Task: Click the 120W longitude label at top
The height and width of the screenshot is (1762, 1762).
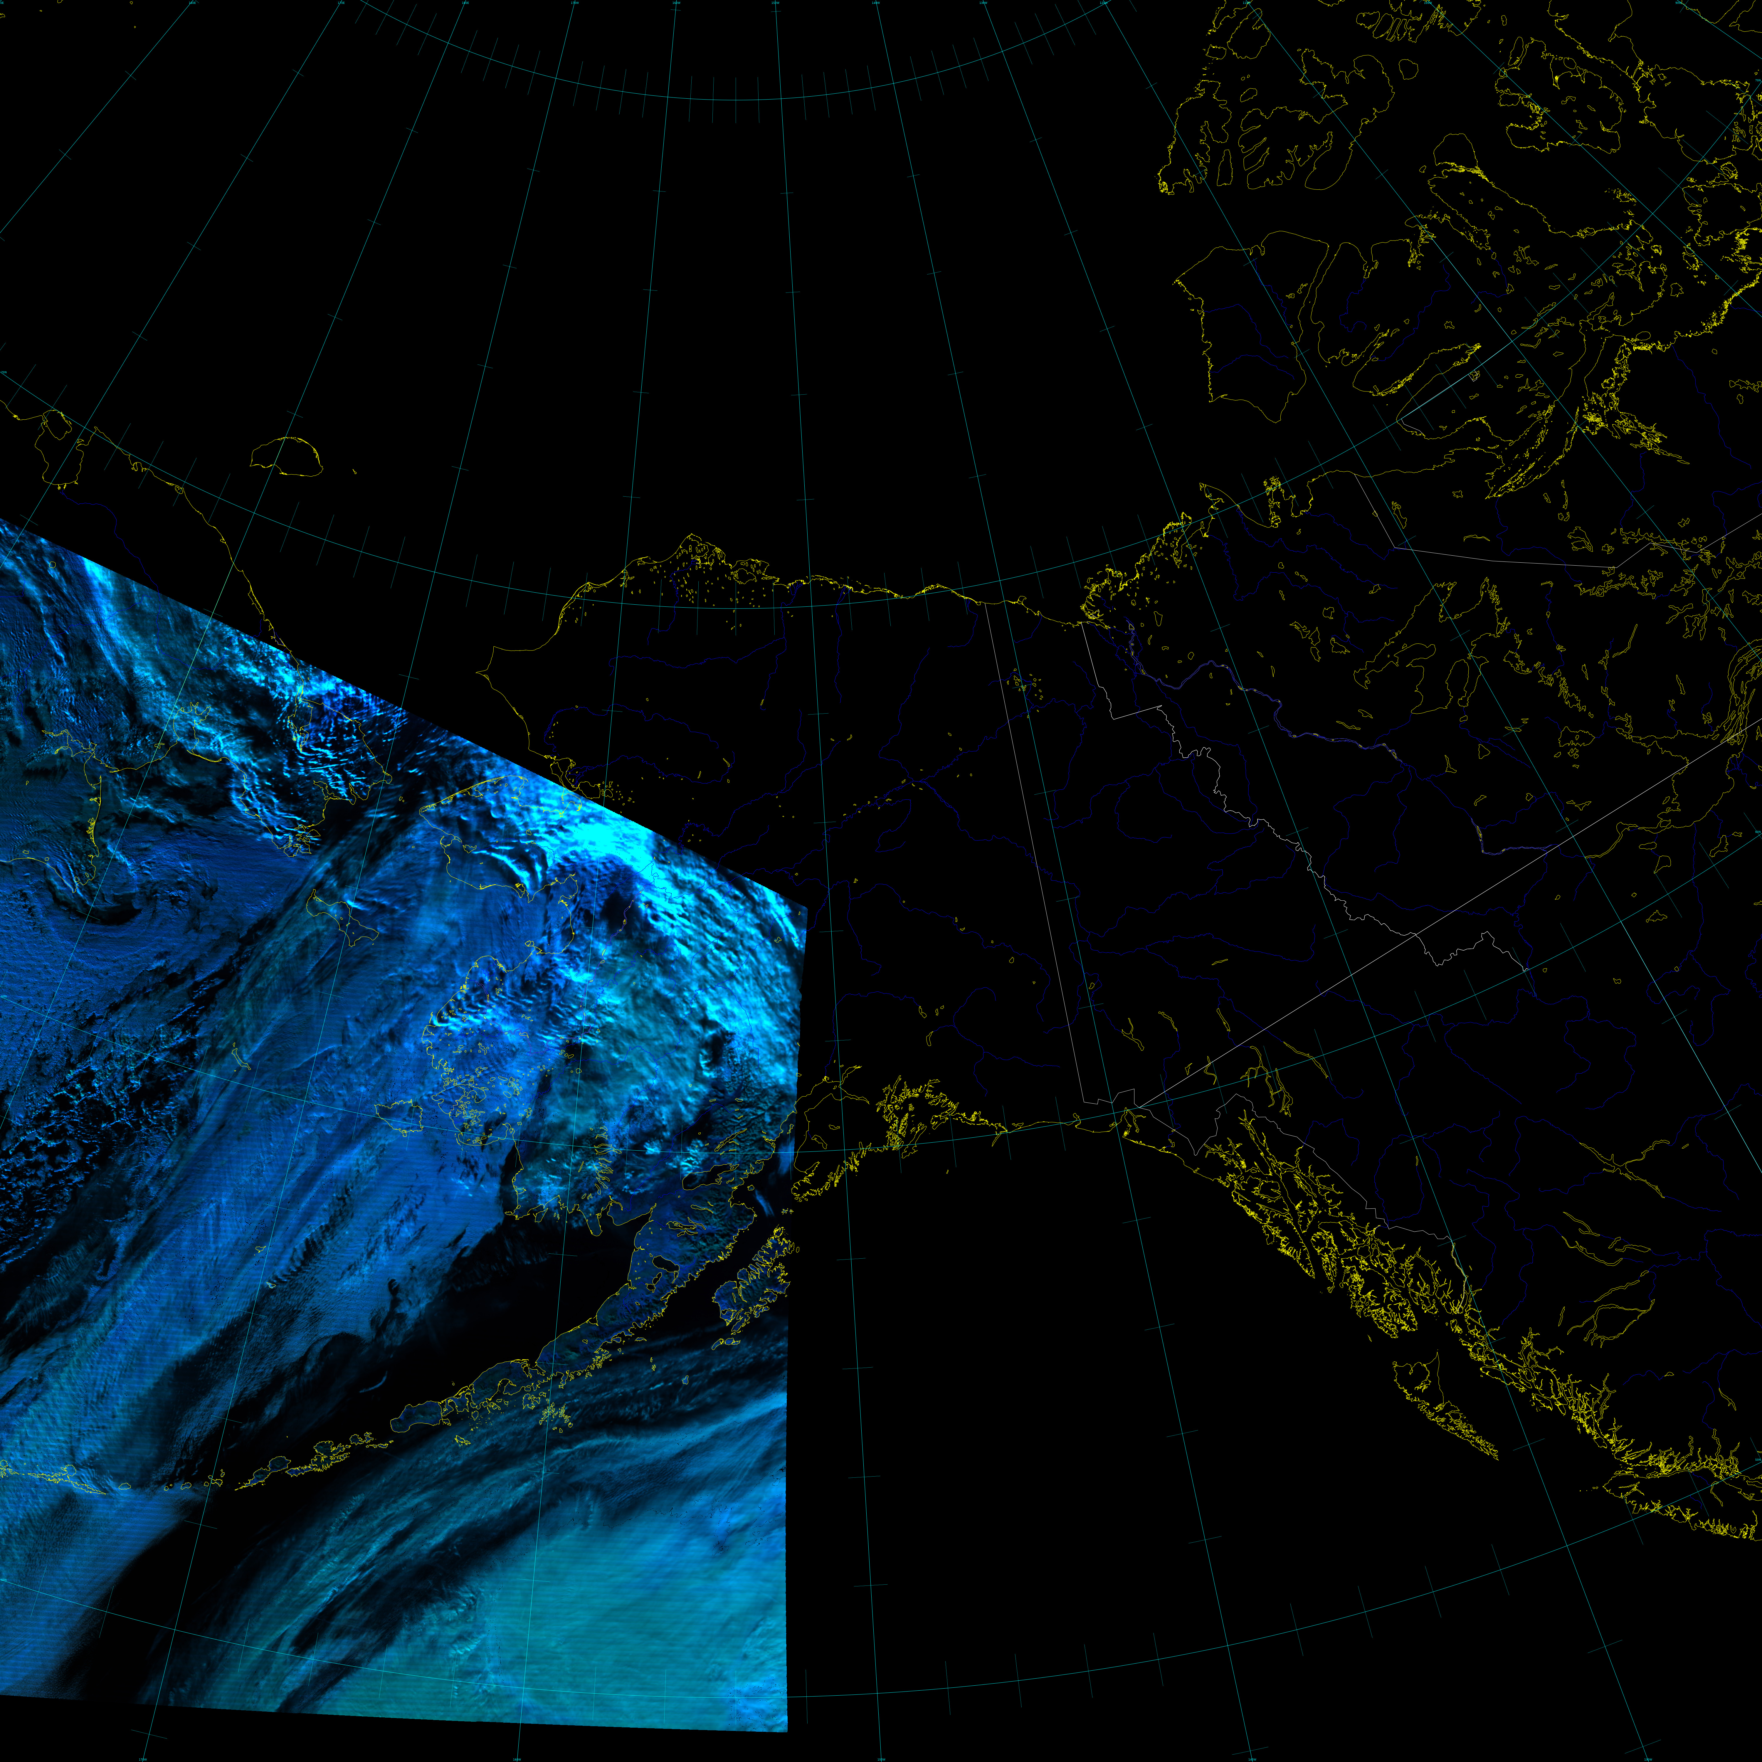Action: click(x=1104, y=3)
